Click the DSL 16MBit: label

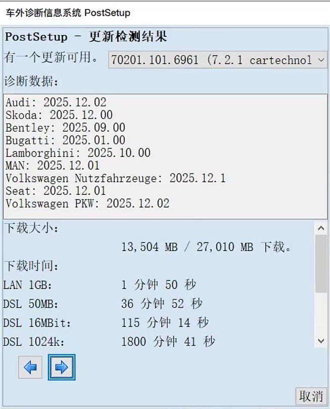[37, 323]
